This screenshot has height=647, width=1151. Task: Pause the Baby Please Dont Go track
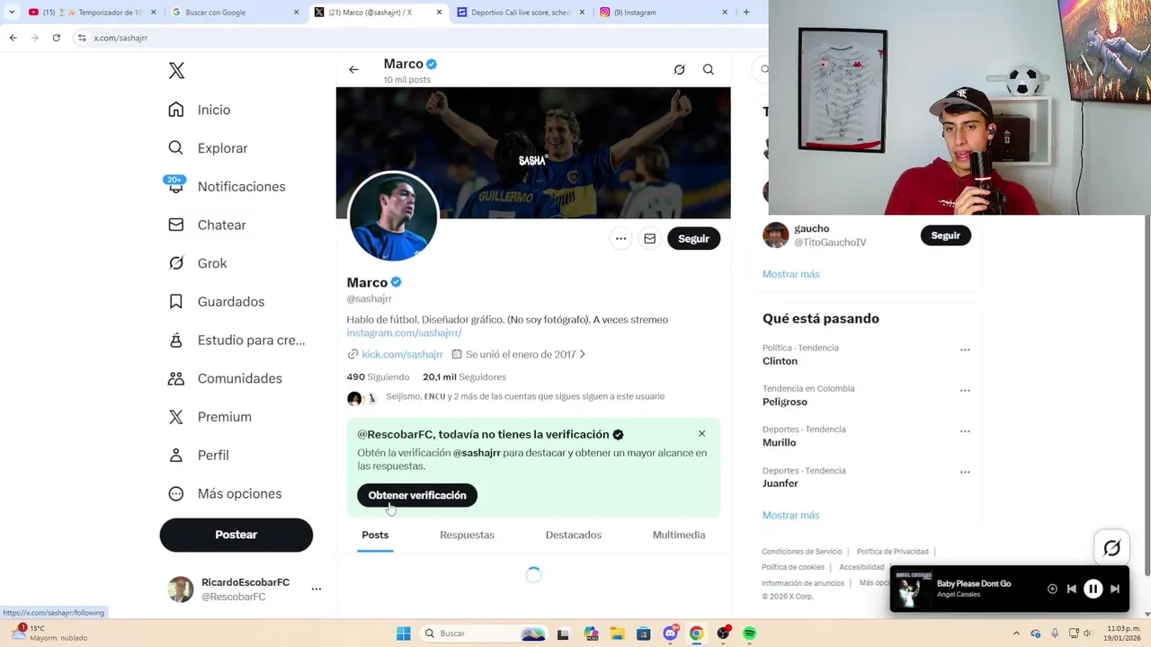(1093, 589)
